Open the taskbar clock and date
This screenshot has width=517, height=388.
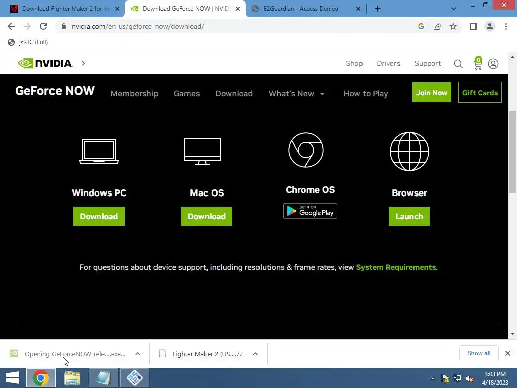click(x=495, y=378)
